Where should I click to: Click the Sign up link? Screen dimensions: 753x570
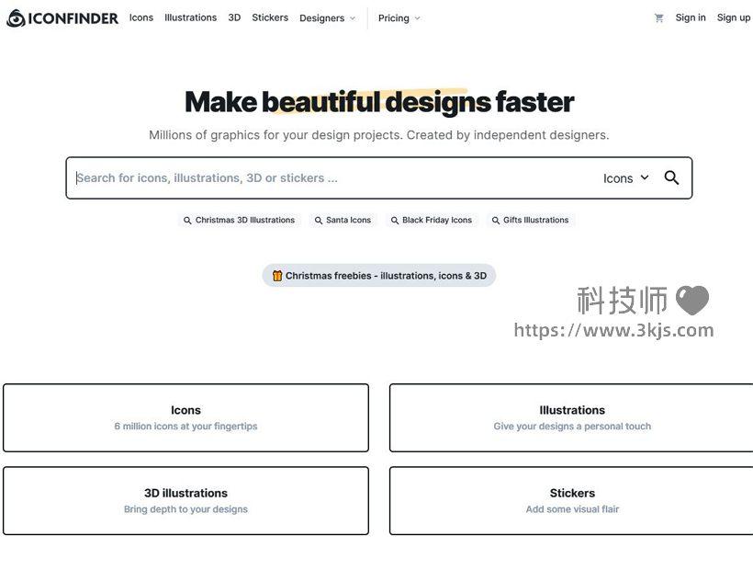734,17
